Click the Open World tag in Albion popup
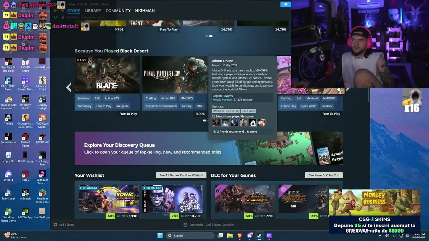 point(248,111)
